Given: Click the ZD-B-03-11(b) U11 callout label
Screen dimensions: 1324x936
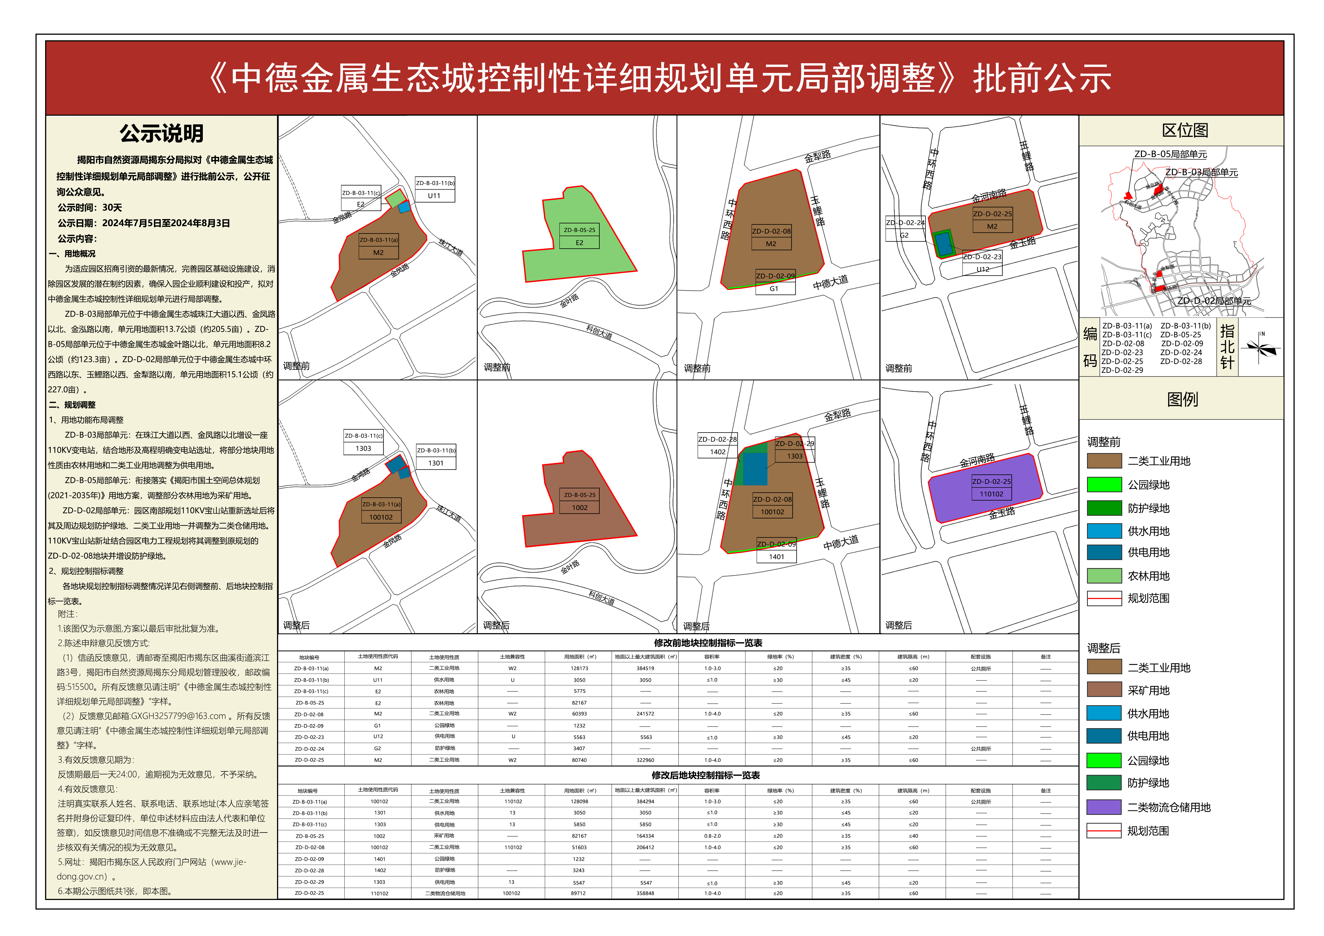Looking at the screenshot, I should tap(435, 190).
